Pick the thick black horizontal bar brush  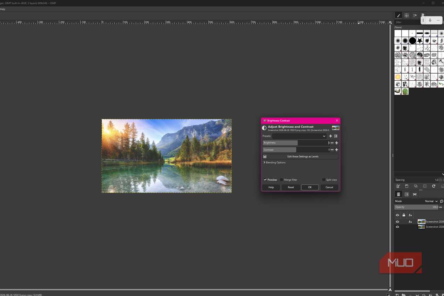pos(420,33)
